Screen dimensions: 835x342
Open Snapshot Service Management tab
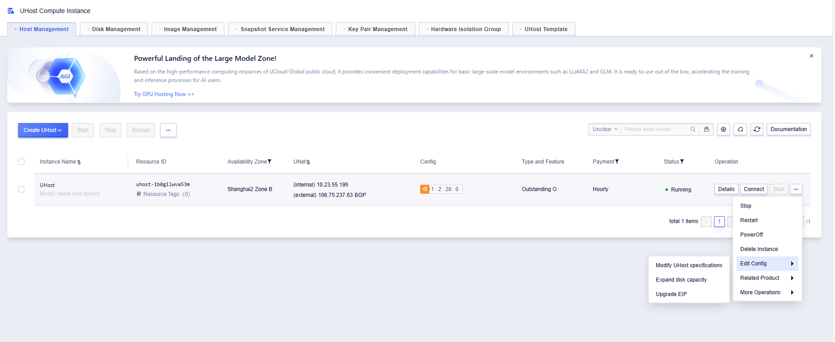[280, 29]
